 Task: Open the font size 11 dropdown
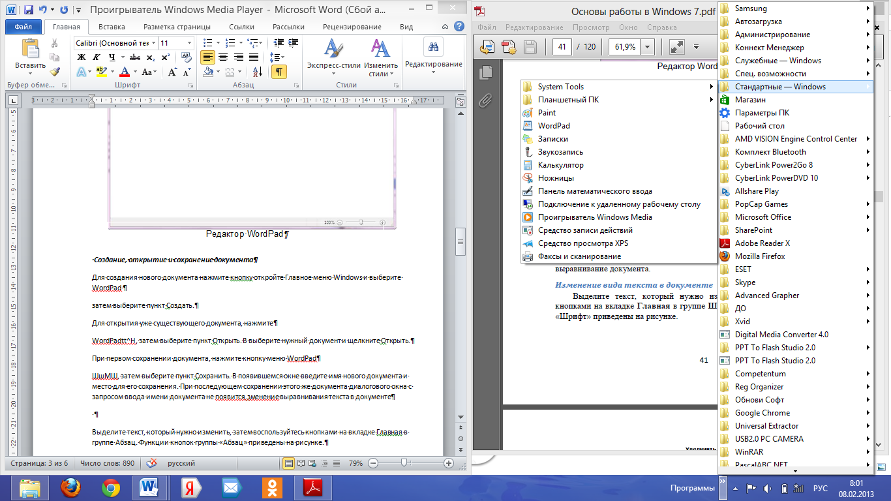(x=190, y=43)
